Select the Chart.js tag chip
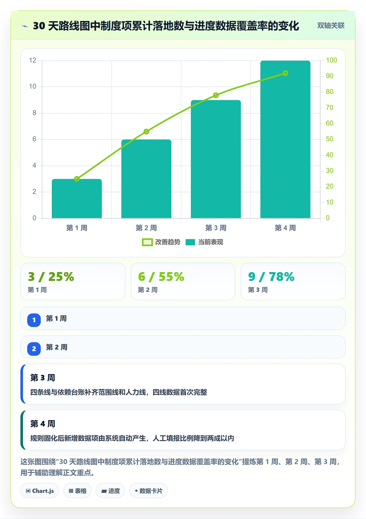Screen dimensions: 366x519 40,491
